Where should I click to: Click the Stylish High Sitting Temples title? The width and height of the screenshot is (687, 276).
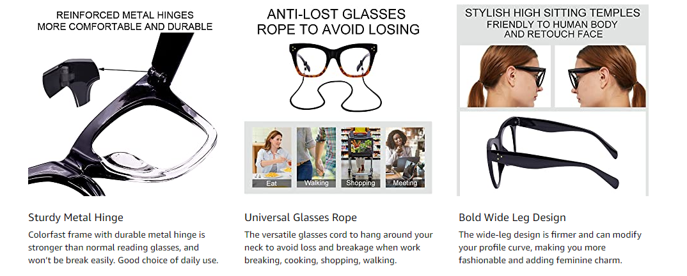pos(553,23)
